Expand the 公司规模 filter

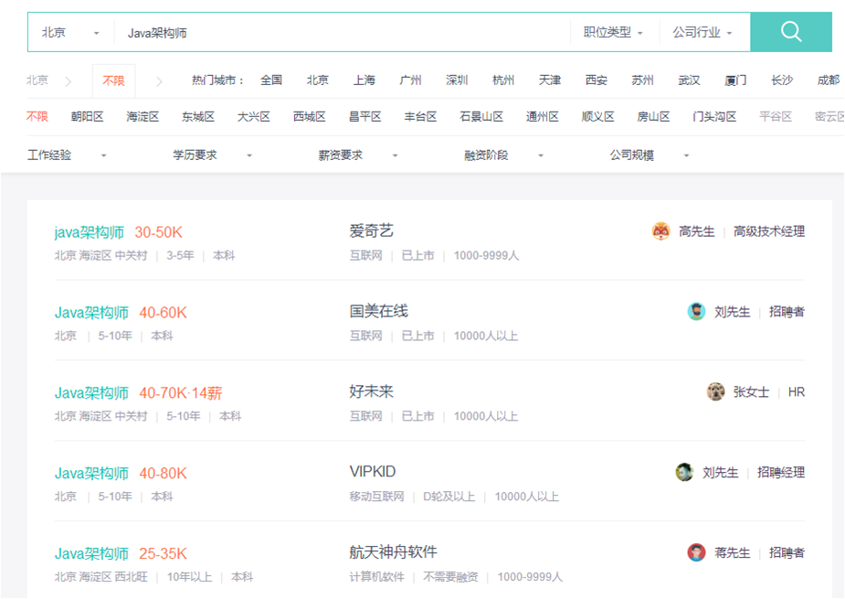pos(650,155)
